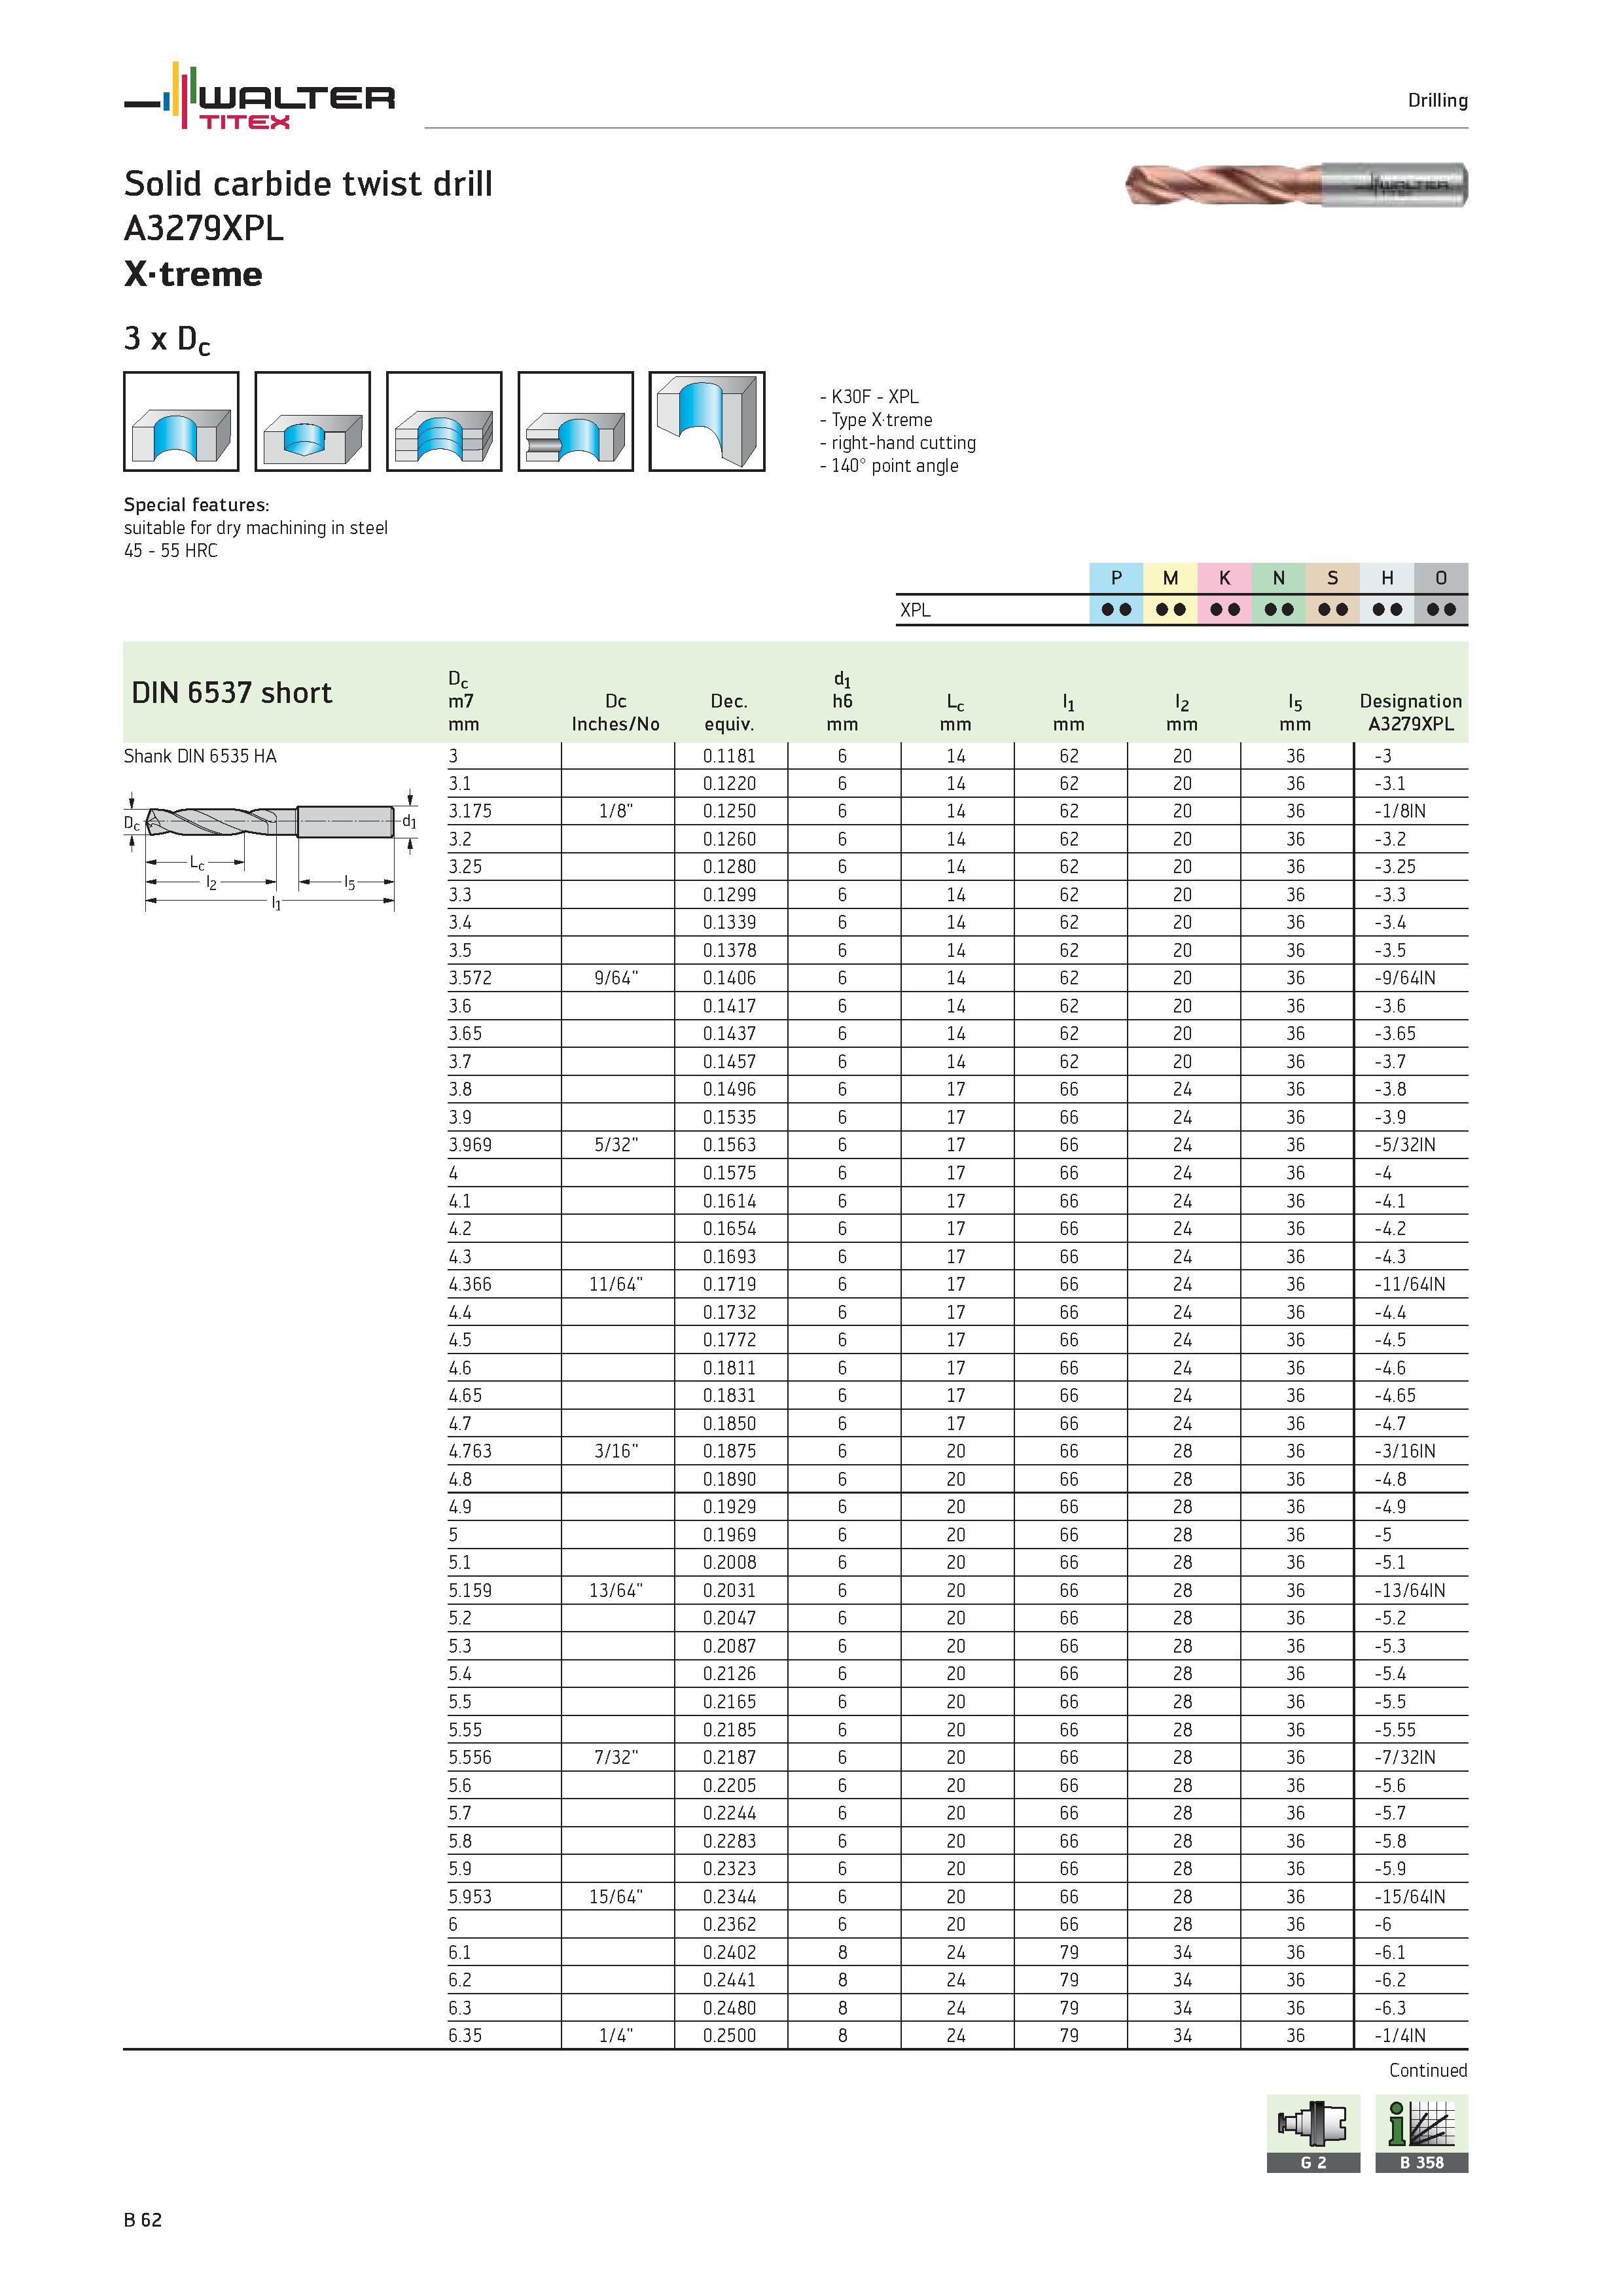The width and height of the screenshot is (1623, 2296).
Task: Click the "DIN 6537 short" table heading
Action: pos(232,693)
